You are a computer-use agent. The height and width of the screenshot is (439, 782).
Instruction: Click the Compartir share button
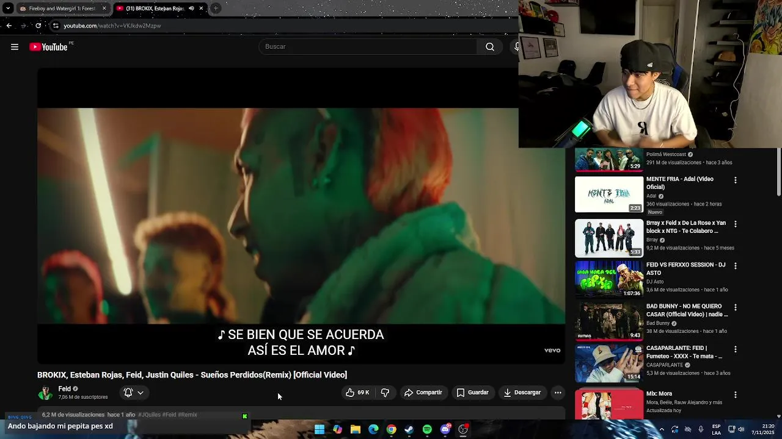tap(423, 393)
